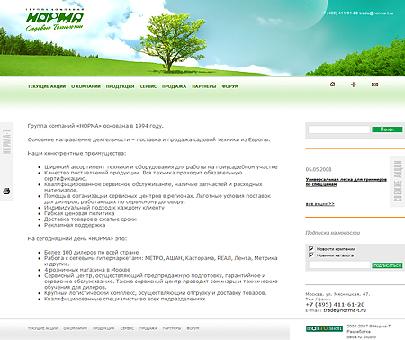Click the envelope mail icon

point(374,85)
